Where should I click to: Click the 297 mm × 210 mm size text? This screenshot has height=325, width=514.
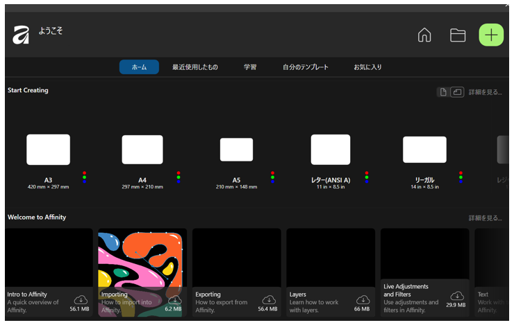pyautogui.click(x=142, y=187)
